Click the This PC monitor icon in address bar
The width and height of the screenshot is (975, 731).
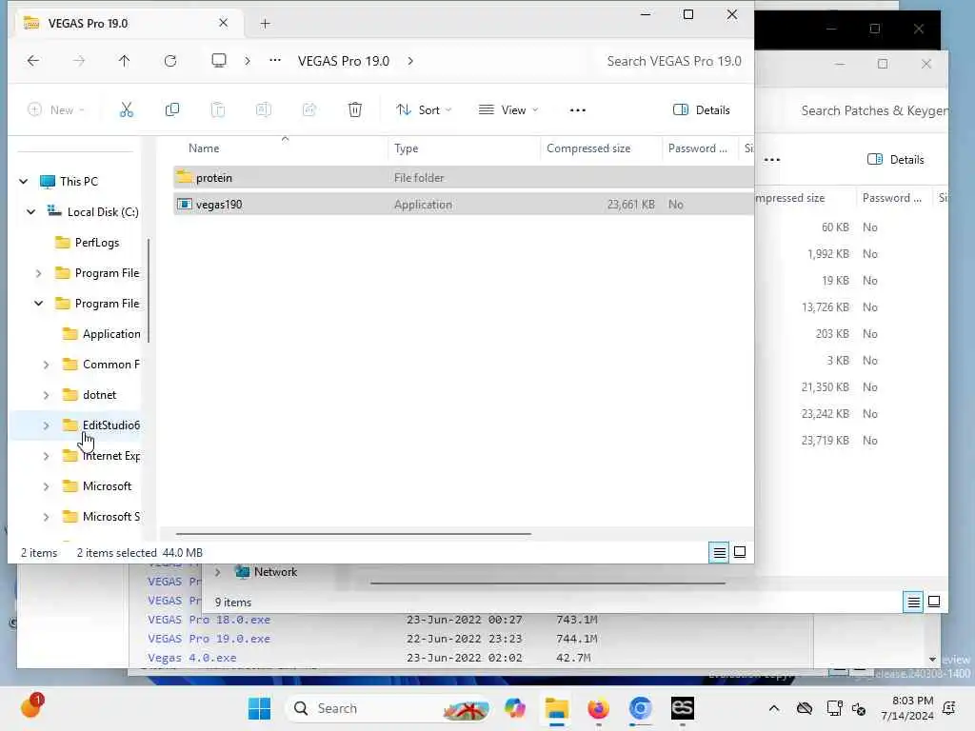(x=219, y=60)
